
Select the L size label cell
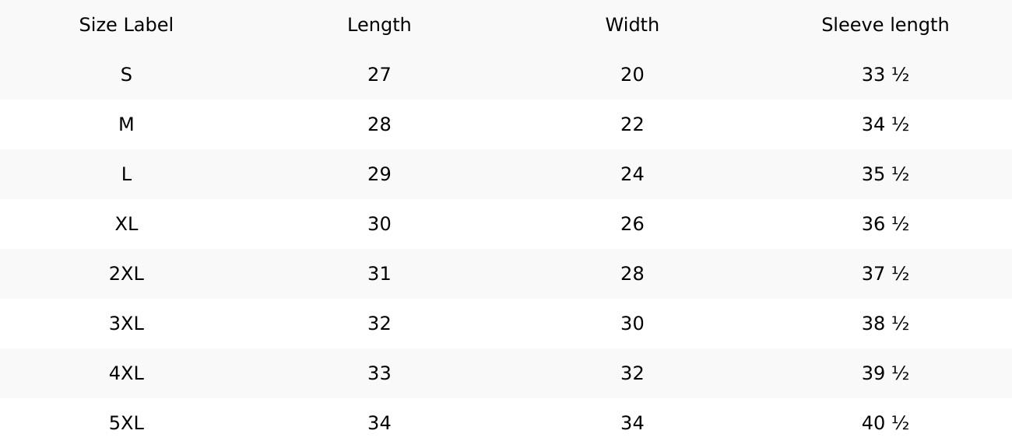[126, 174]
